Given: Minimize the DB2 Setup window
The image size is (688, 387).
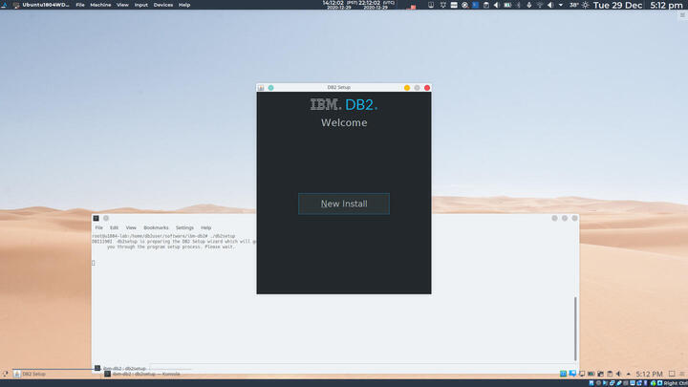Looking at the screenshot, I should click(x=407, y=88).
